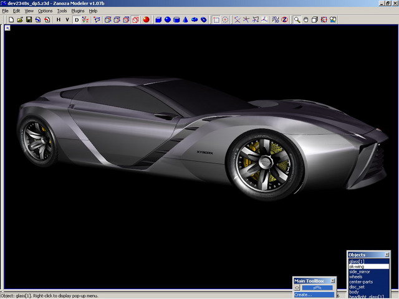Open the Options menu

[x=45, y=11]
